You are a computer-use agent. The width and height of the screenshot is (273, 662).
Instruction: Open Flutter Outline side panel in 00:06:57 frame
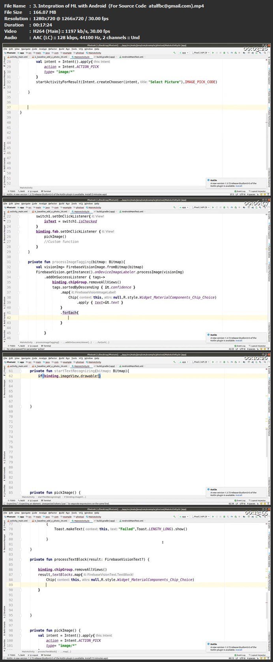point(269,250)
